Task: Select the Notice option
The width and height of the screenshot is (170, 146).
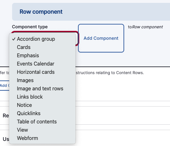Action: pos(42,105)
